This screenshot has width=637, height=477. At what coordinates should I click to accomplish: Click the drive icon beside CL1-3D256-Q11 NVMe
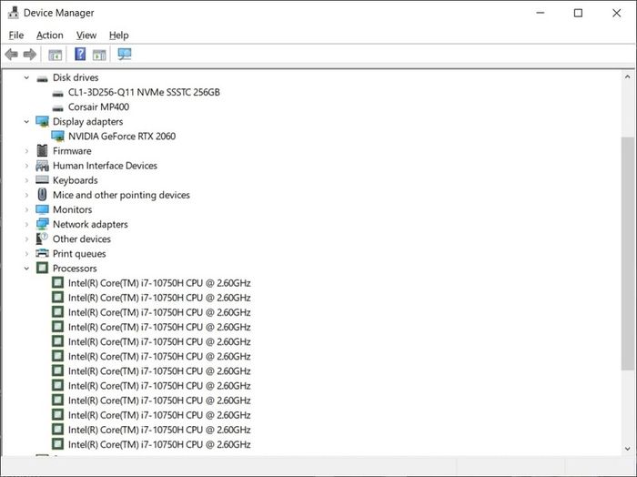pyautogui.click(x=58, y=93)
